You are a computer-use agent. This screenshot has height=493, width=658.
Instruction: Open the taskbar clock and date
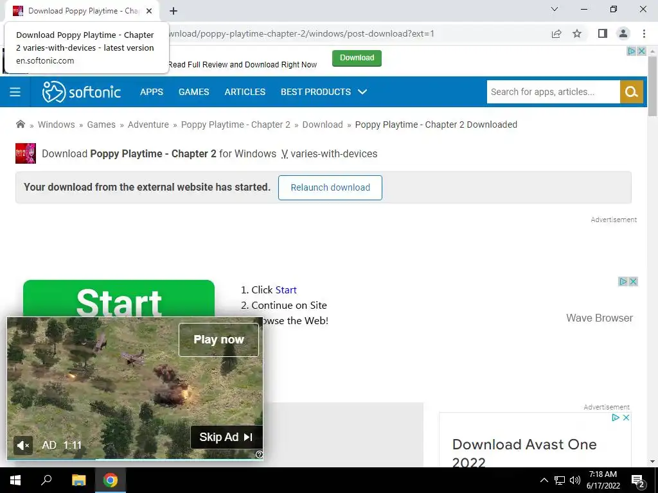tap(603, 480)
